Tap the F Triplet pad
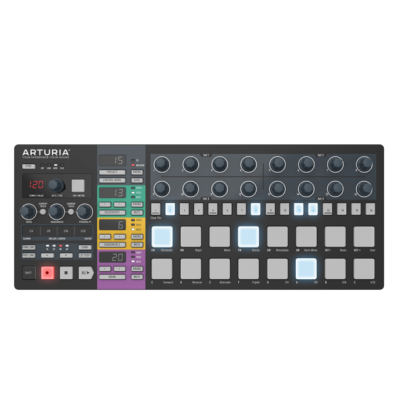 (x=249, y=269)
